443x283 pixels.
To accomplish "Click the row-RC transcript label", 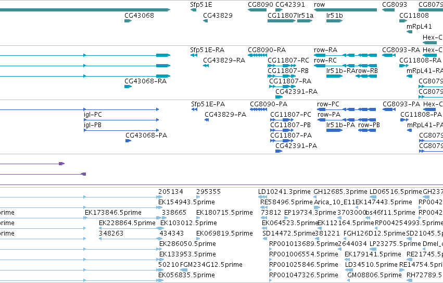I will click(x=325, y=60).
